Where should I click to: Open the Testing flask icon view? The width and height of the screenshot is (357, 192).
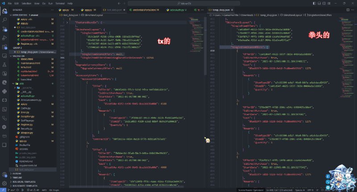[x=4, y=65]
